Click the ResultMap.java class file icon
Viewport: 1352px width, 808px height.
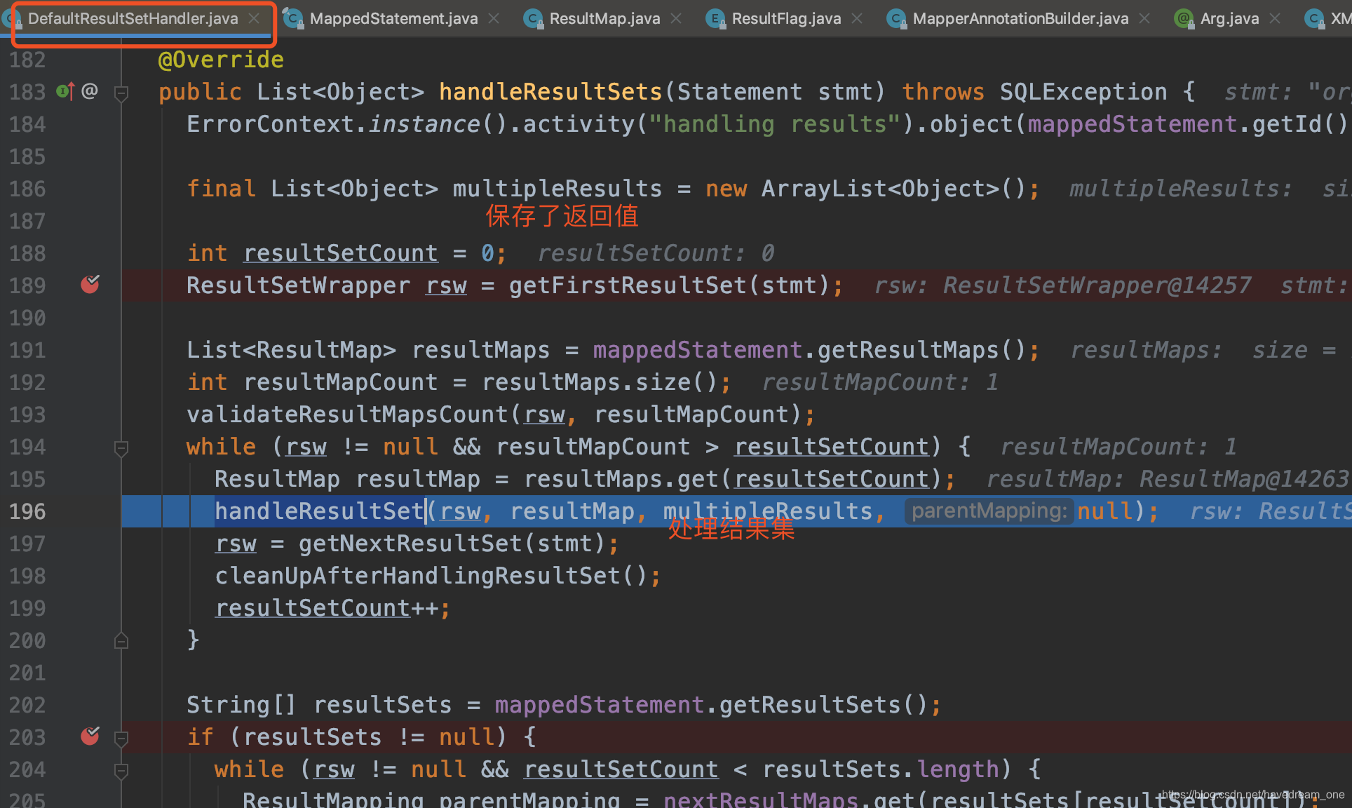[533, 19]
